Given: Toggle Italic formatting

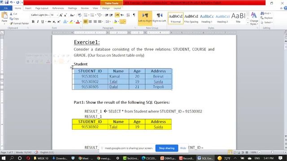Looking at the screenshot, I should 38,21.
